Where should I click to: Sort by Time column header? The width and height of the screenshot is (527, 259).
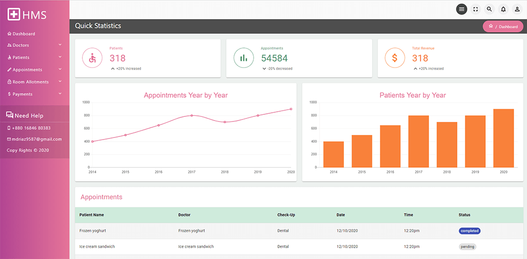click(408, 215)
